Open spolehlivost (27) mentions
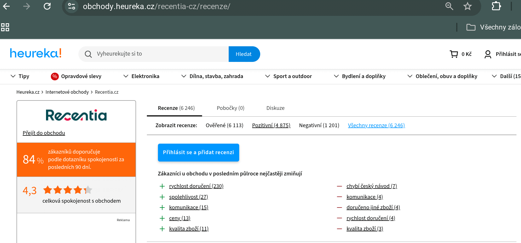This screenshot has height=243, width=521. 189,197
